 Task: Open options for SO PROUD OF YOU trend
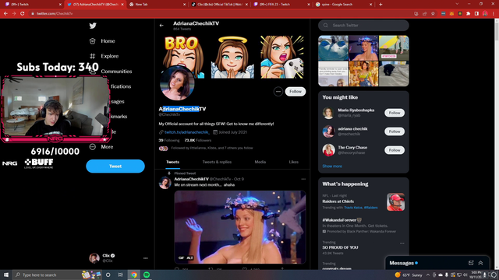(x=402, y=243)
